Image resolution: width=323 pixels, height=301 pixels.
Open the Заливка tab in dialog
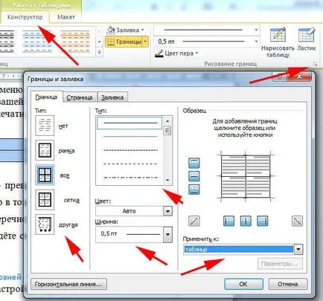pyautogui.click(x=112, y=97)
